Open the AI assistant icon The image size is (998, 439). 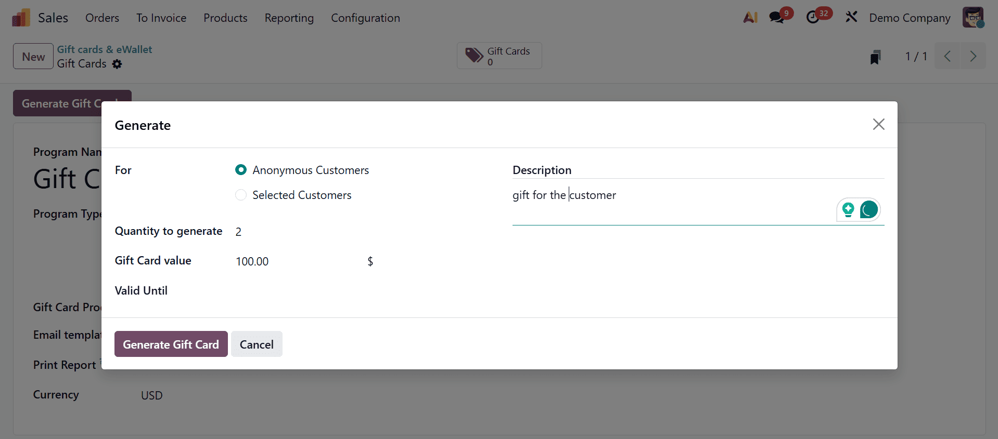tap(750, 18)
